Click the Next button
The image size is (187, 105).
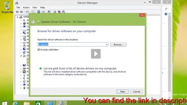(x=122, y=92)
